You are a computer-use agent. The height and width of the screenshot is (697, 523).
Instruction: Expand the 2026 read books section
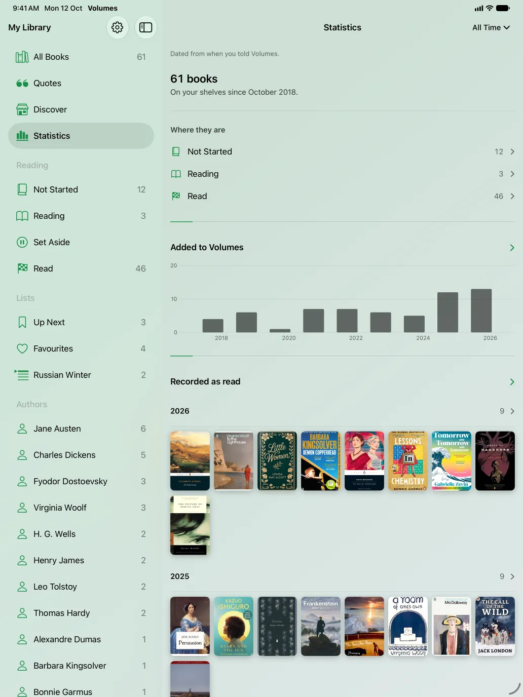(x=343, y=411)
